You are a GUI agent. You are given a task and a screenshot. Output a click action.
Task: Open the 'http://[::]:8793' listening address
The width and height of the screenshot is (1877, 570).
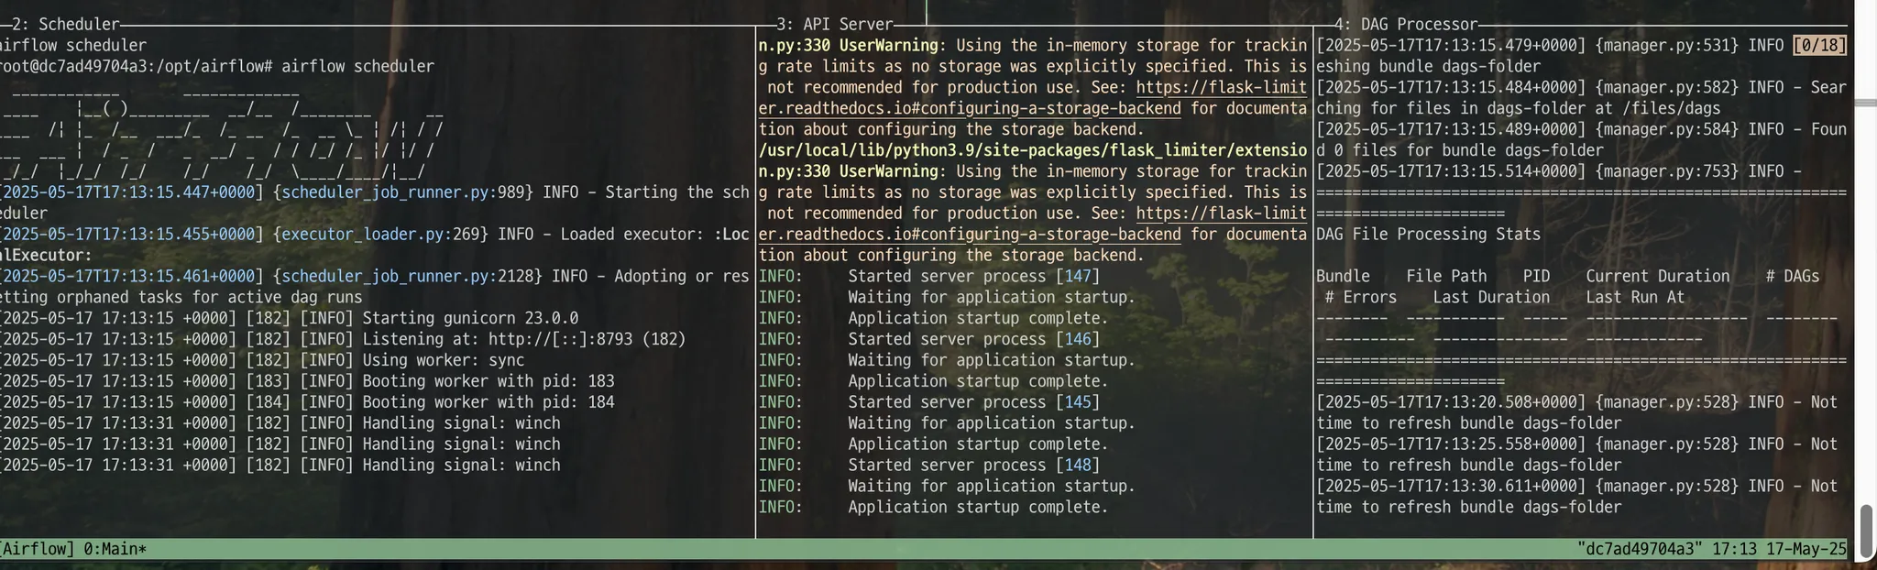(560, 339)
